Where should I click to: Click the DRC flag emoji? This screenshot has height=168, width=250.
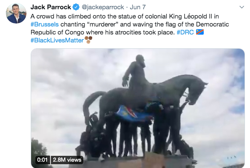click(200, 32)
